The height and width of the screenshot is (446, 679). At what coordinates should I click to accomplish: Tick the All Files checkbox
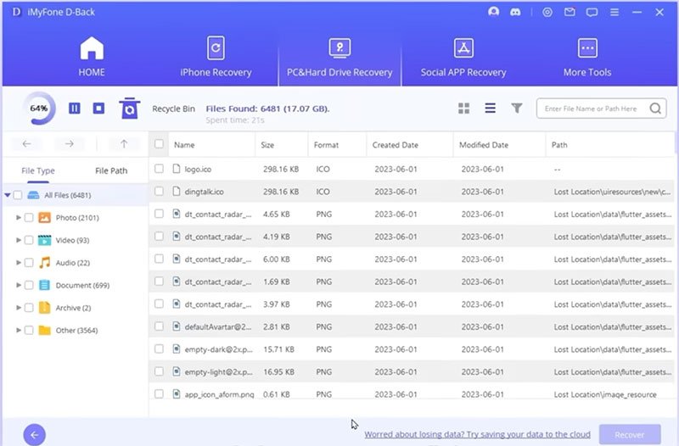[18, 195]
